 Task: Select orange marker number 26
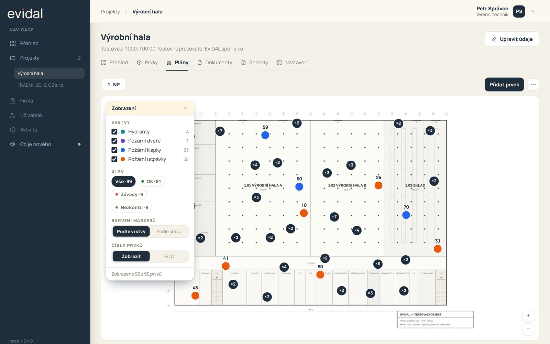(x=378, y=185)
